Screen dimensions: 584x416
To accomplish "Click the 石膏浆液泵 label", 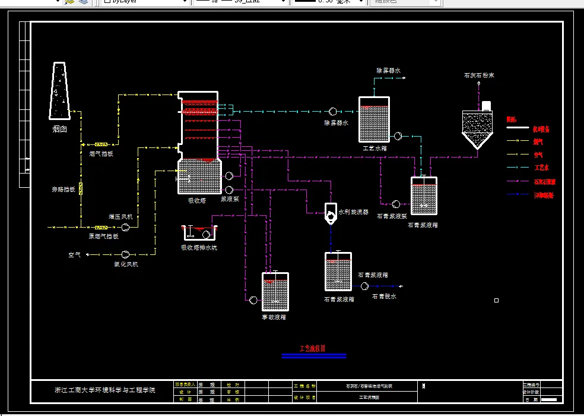I will pos(392,216).
